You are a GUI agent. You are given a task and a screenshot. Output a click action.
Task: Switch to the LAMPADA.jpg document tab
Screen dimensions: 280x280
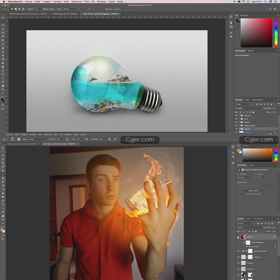pyautogui.click(x=65, y=14)
